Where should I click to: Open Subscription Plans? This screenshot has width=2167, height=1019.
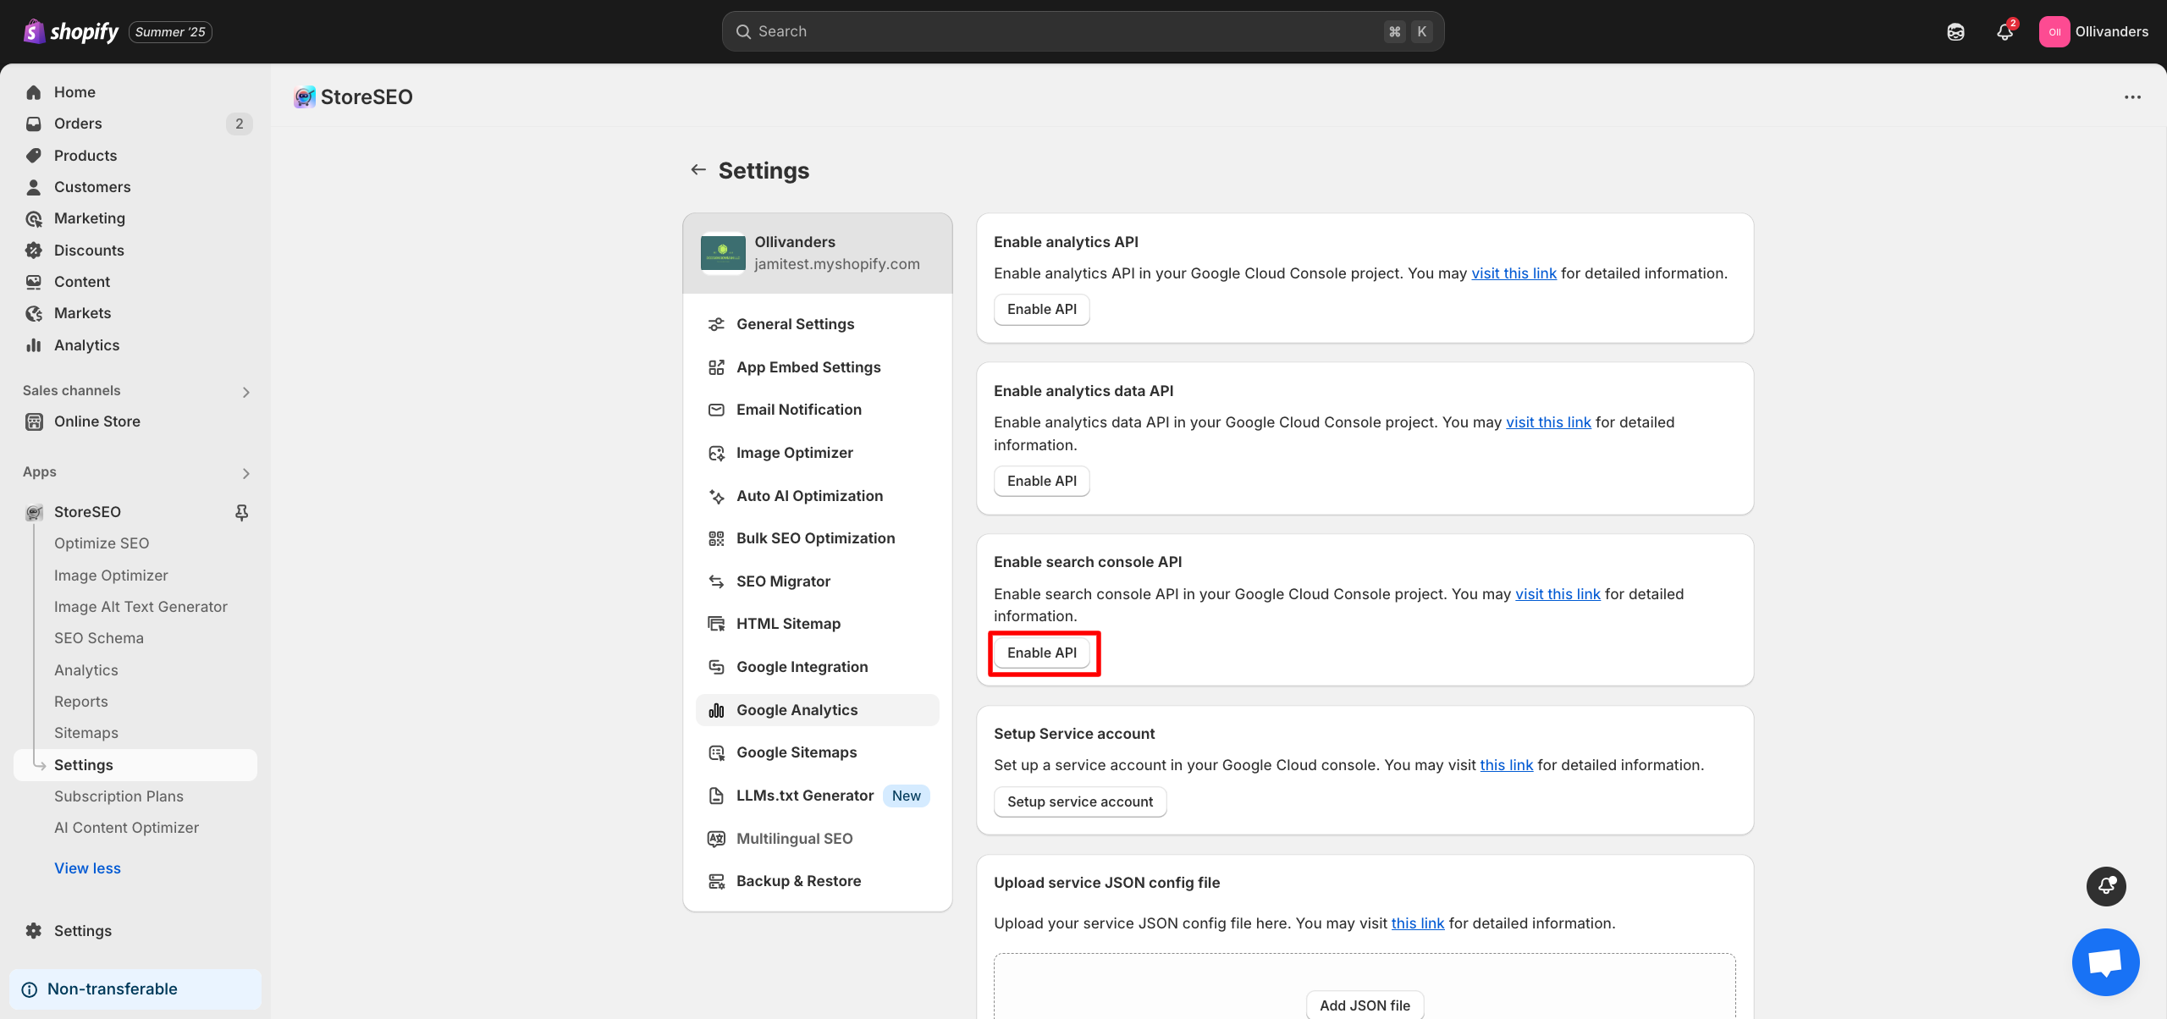[119, 796]
